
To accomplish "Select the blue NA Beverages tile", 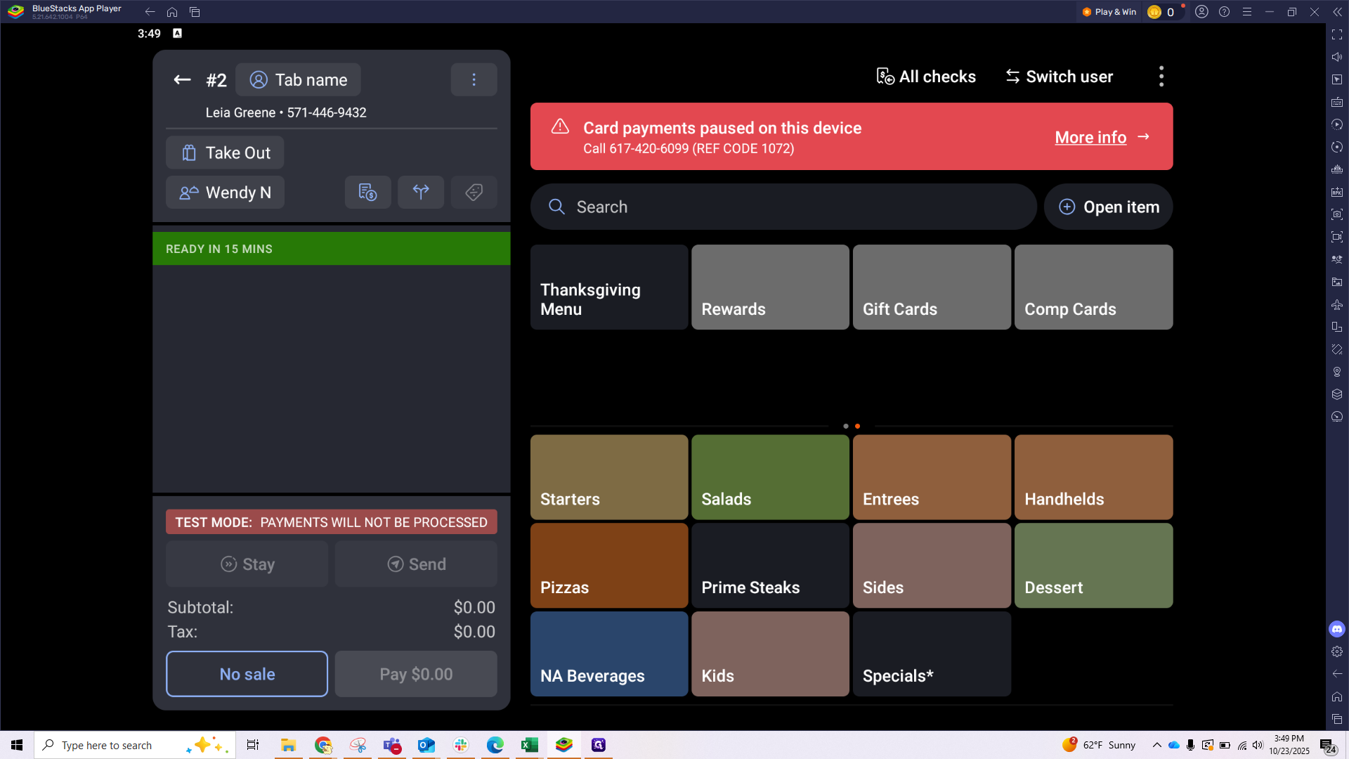I will (x=609, y=654).
